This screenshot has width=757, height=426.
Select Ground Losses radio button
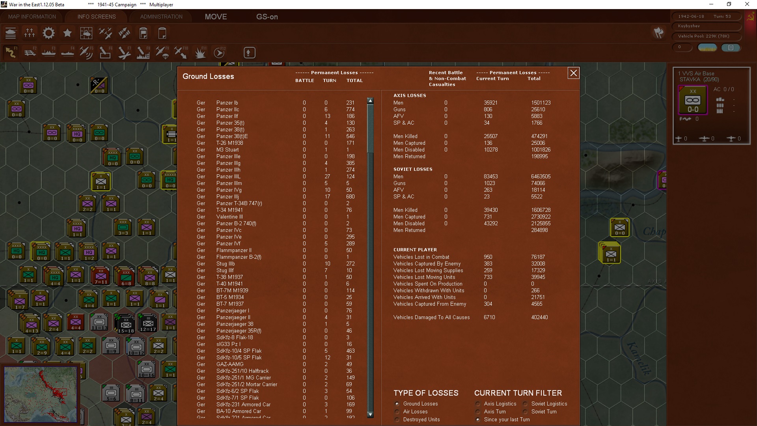coord(397,404)
